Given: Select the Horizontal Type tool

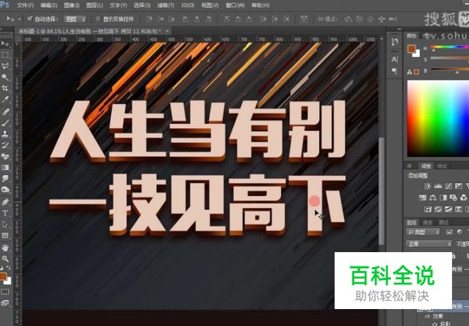Looking at the screenshot, I should (x=5, y=213).
